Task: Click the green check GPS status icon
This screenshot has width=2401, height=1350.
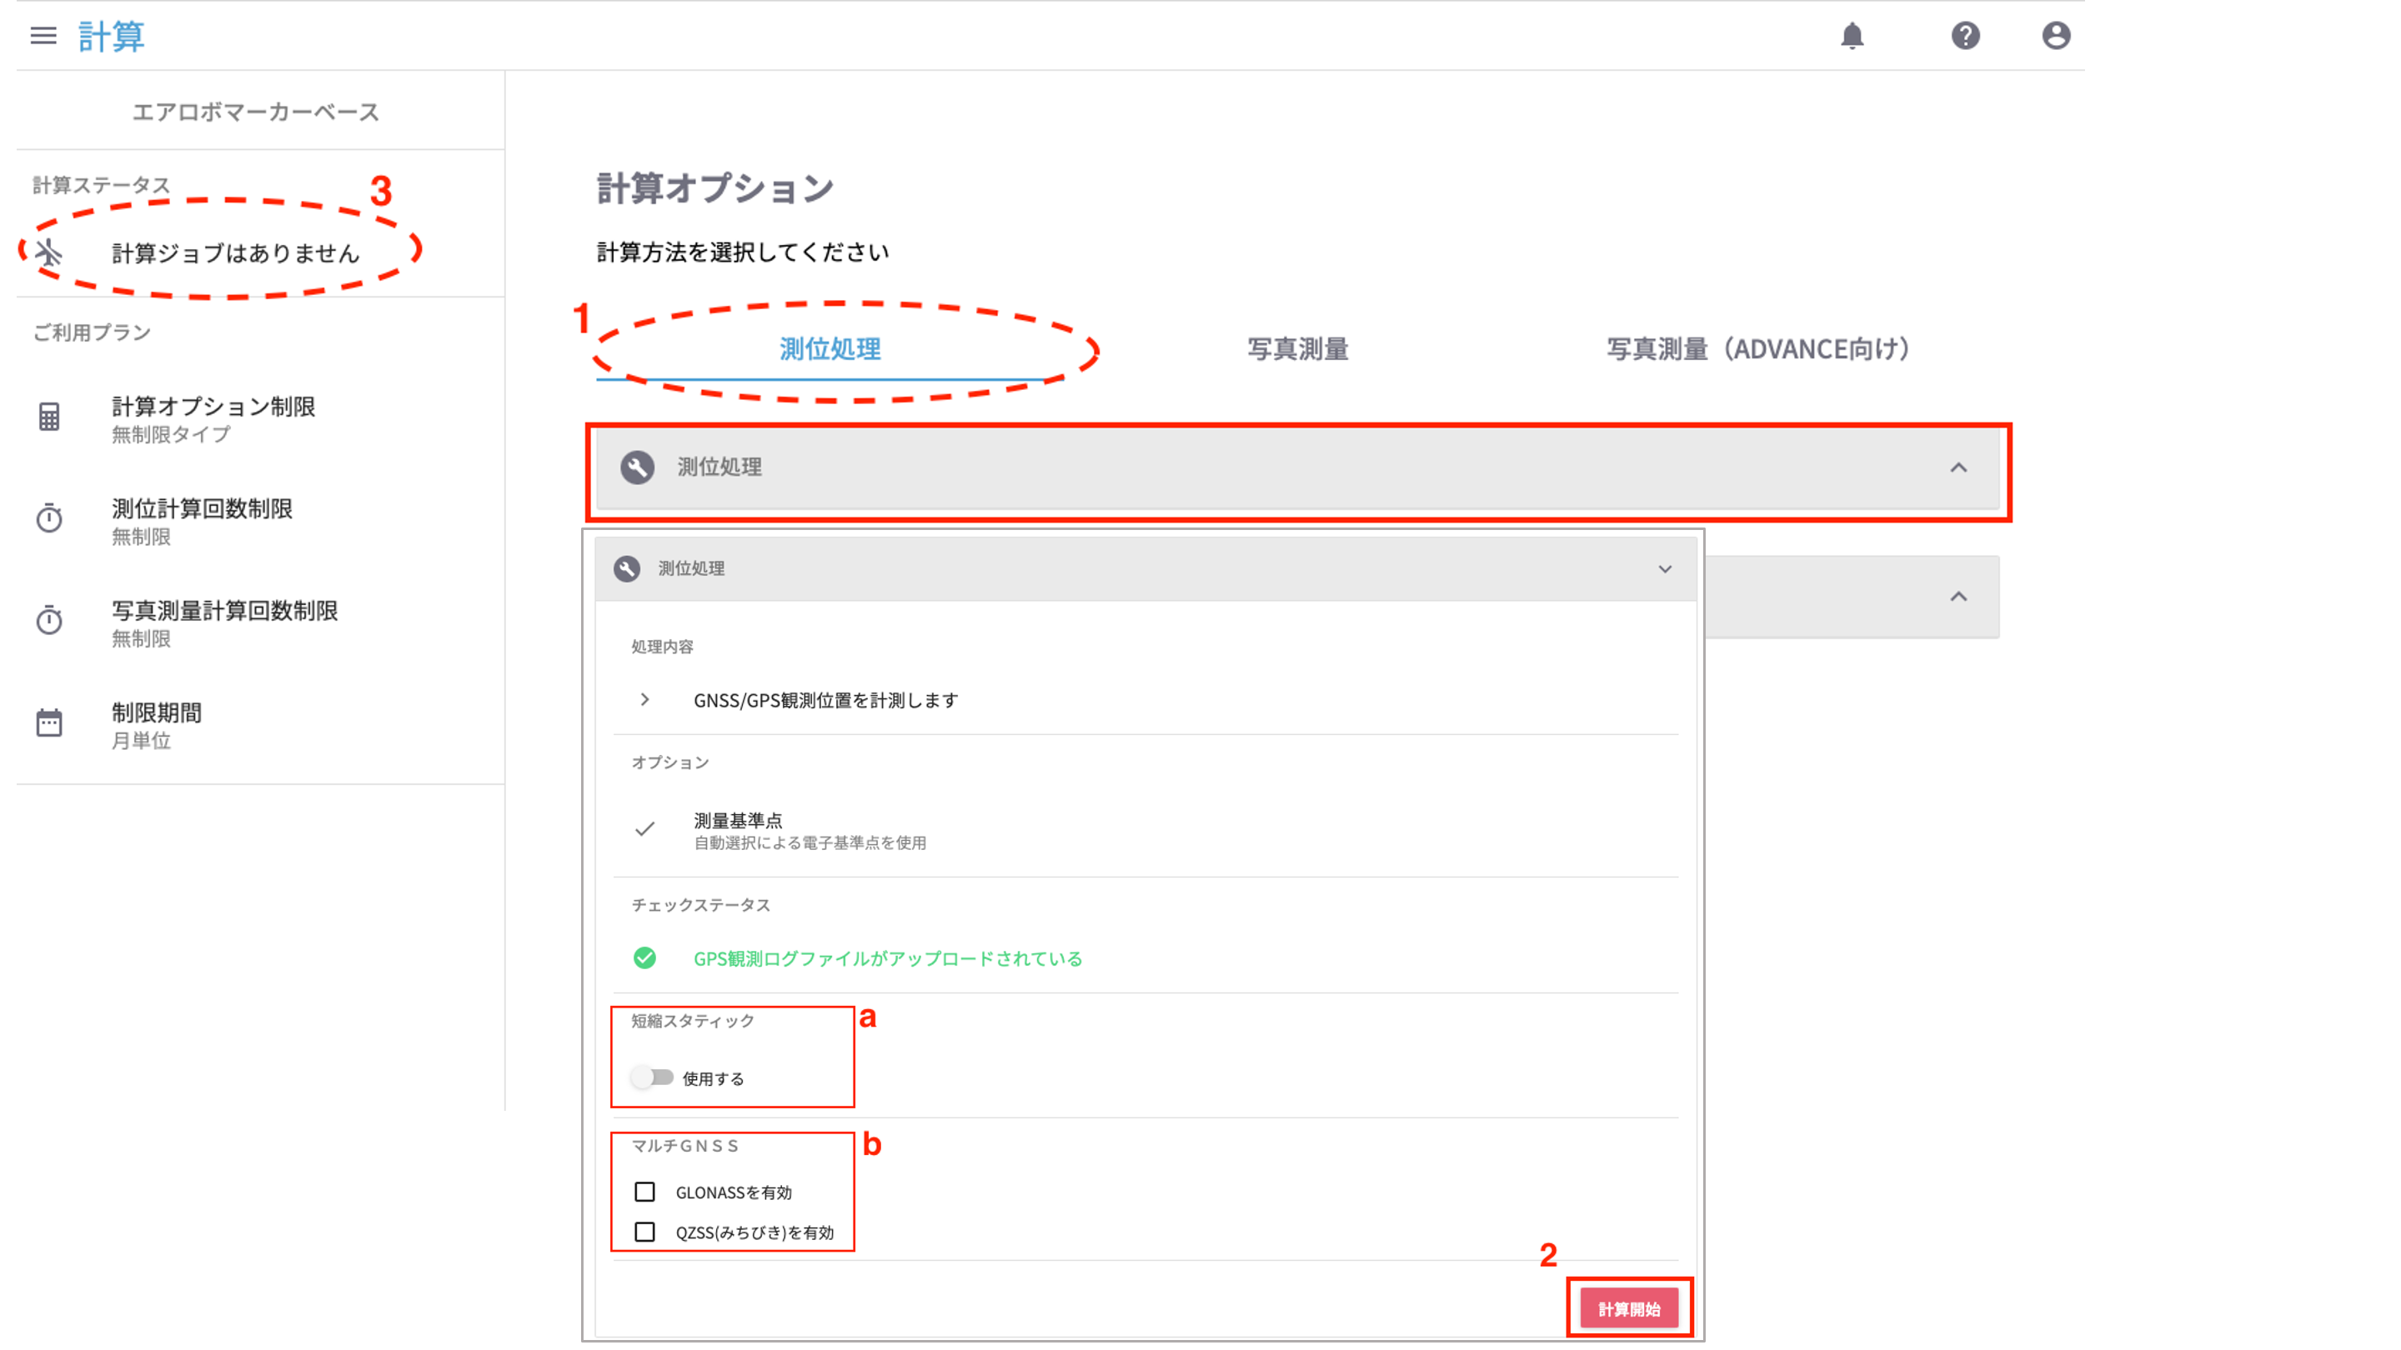Action: tap(644, 957)
